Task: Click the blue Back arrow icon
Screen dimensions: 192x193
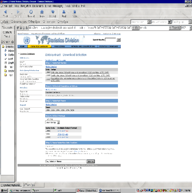Action: (x=5, y=12)
